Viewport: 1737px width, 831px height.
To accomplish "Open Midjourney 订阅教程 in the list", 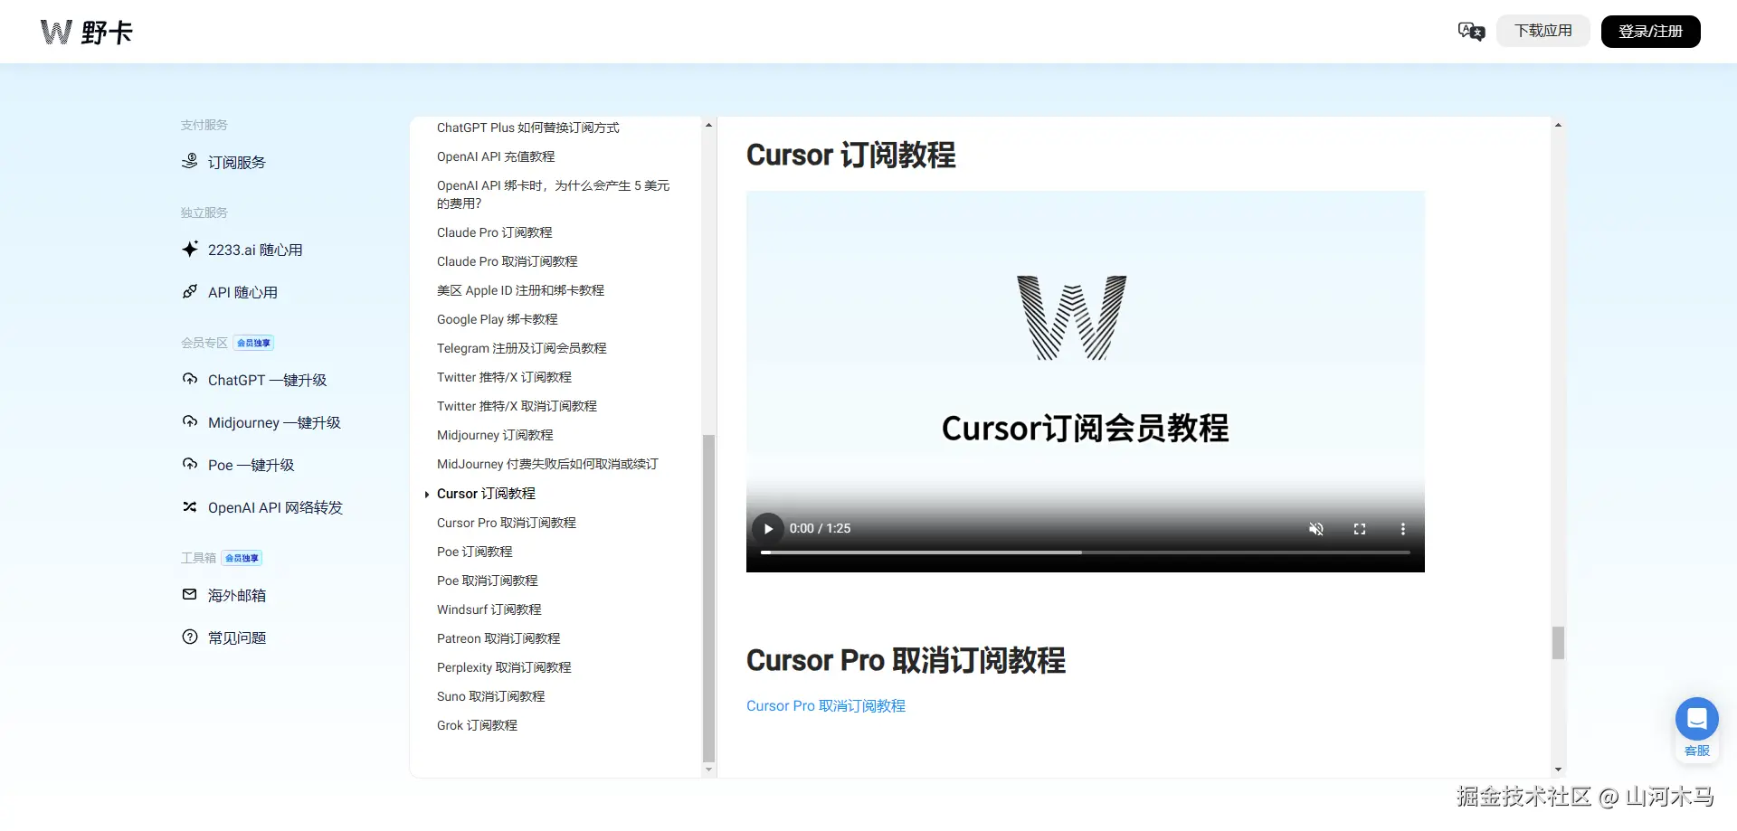I will pos(495,435).
